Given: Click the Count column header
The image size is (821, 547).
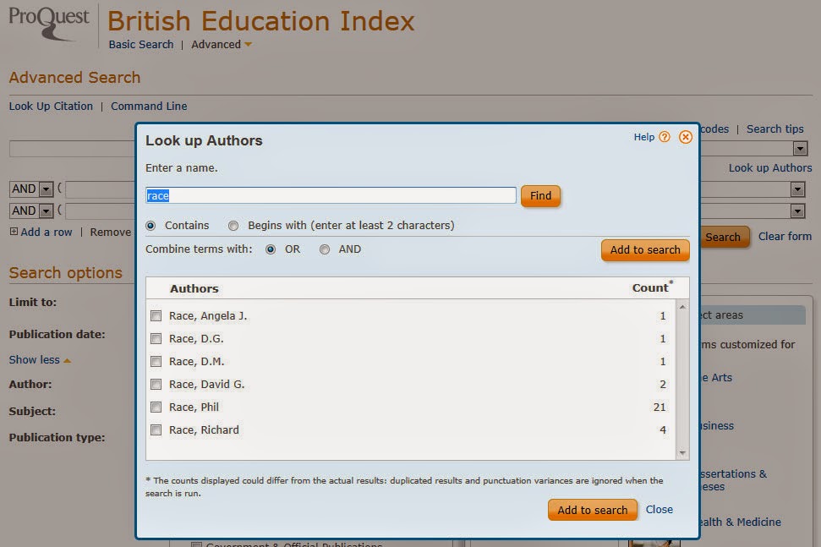Looking at the screenshot, I should click(x=653, y=287).
